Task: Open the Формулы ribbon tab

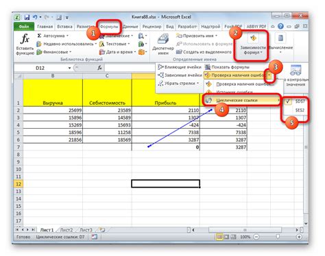Action: [x=109, y=27]
